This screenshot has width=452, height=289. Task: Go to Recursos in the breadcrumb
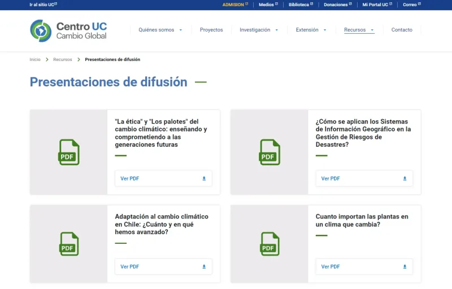pyautogui.click(x=63, y=59)
